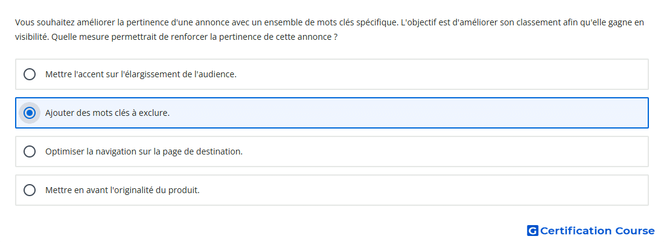Click question line 'Quelle mesure permettrait de renforcer'

(194, 37)
